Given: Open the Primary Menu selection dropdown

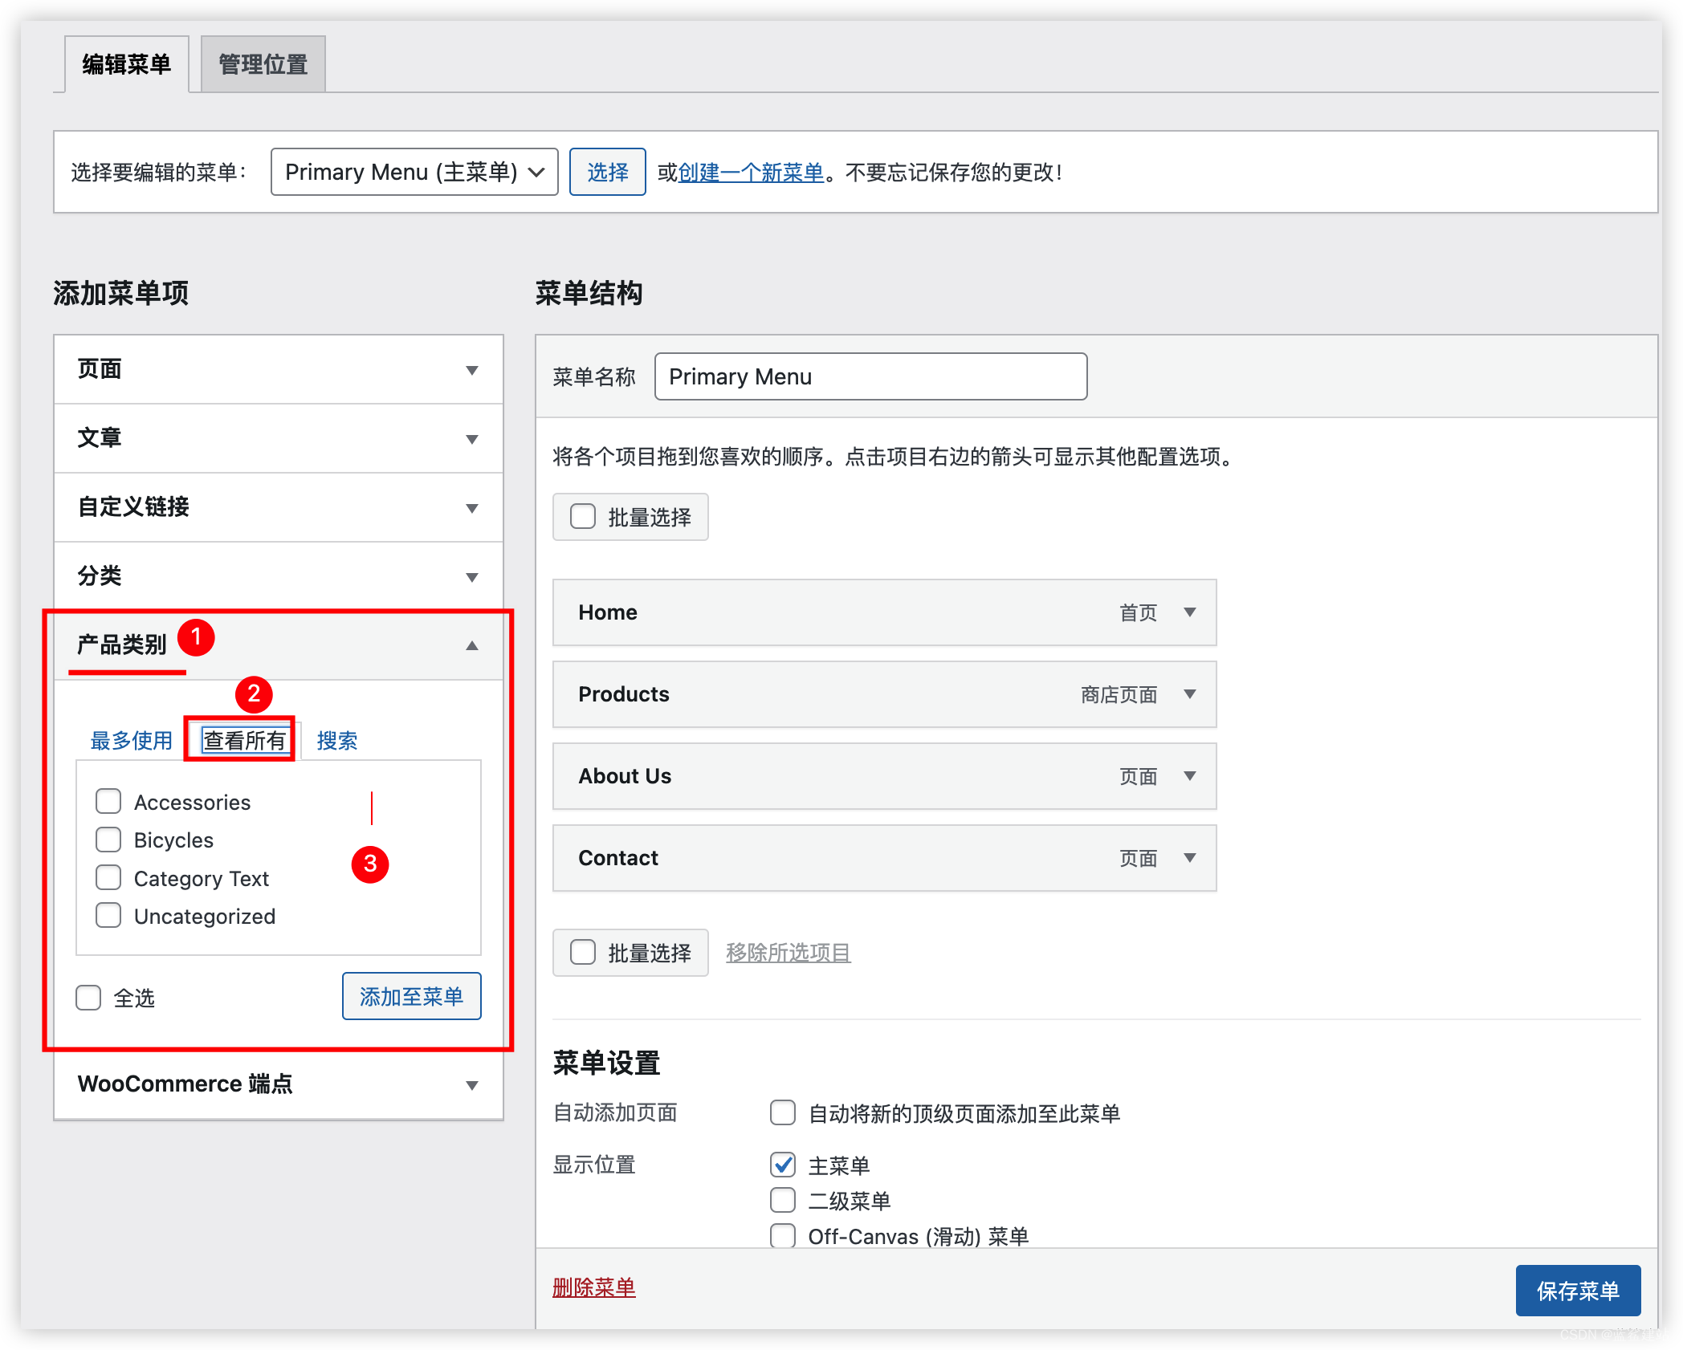Looking at the screenshot, I should point(414,172).
